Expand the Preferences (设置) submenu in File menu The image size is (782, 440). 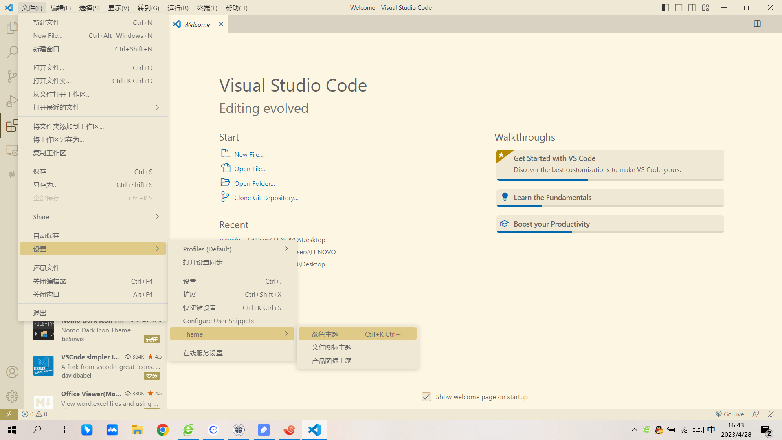tap(93, 249)
